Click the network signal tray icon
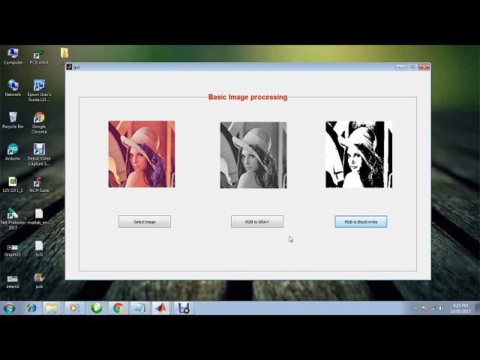The width and height of the screenshot is (480, 360). (x=433, y=308)
